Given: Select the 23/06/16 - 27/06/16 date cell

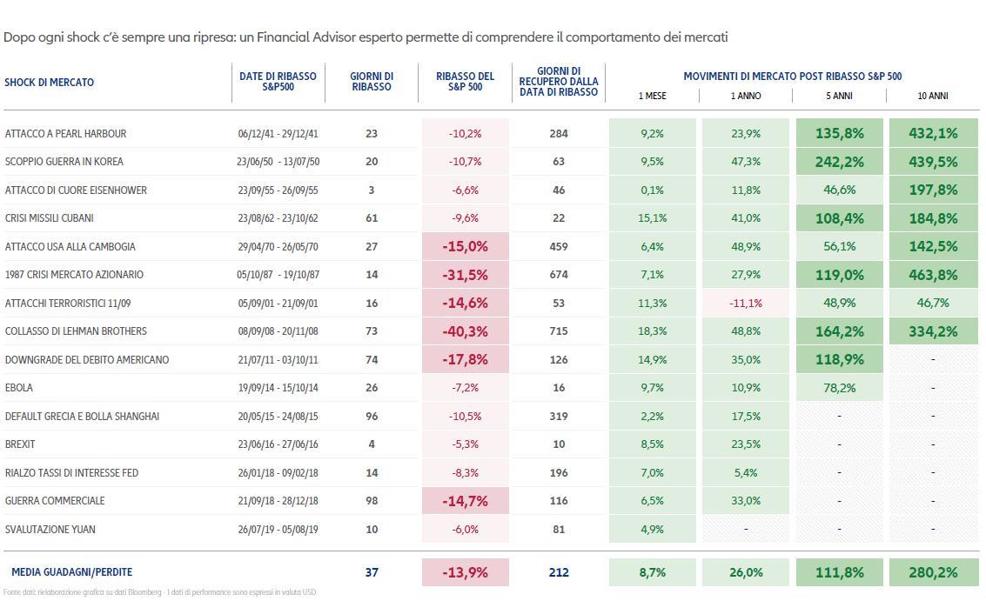Looking at the screenshot, I should pos(278,444).
